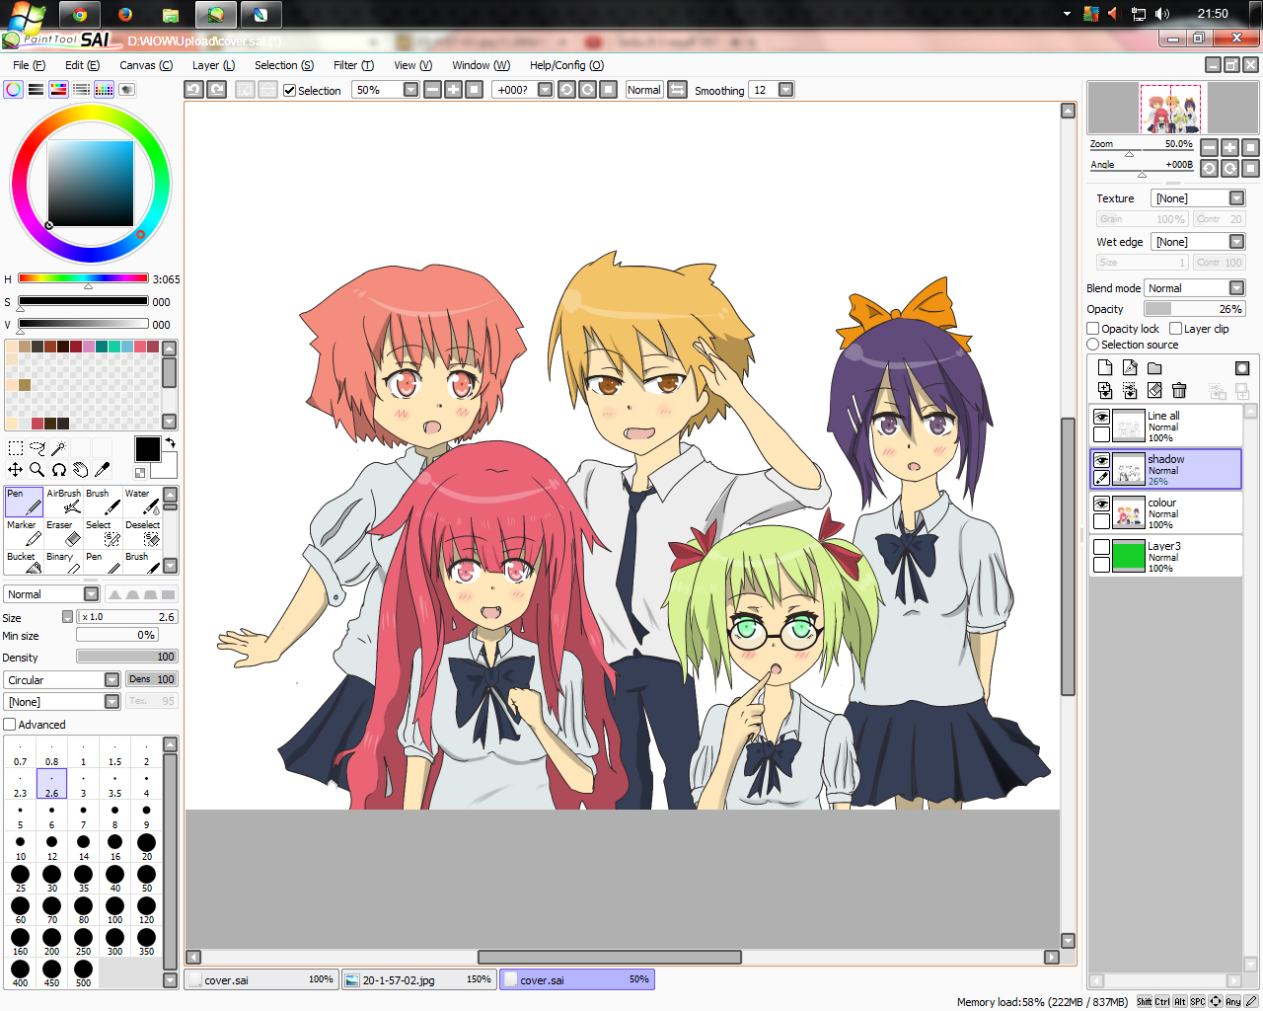The width and height of the screenshot is (1263, 1011).
Task: Create a new layer folder
Action: click(x=1154, y=368)
